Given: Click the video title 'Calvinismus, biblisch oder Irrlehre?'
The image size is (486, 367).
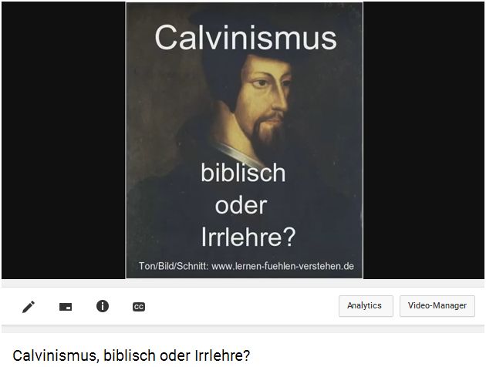Looking at the screenshot, I should point(131,355).
